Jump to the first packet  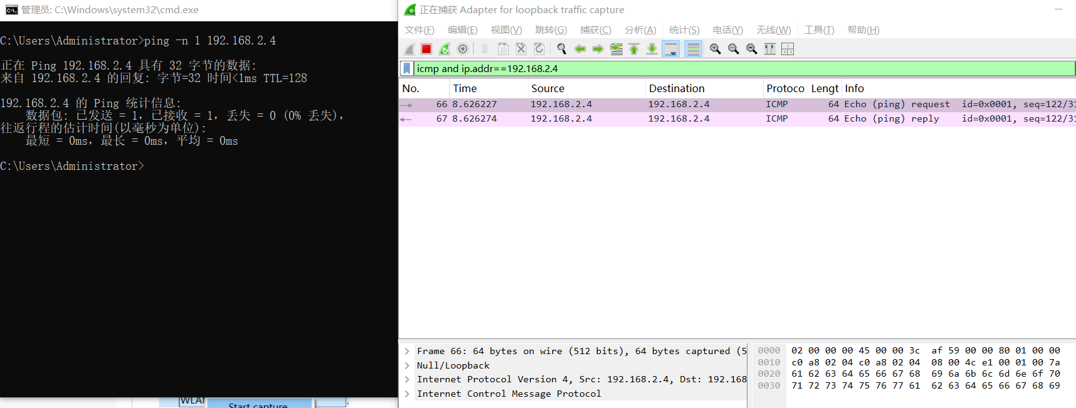pos(634,49)
